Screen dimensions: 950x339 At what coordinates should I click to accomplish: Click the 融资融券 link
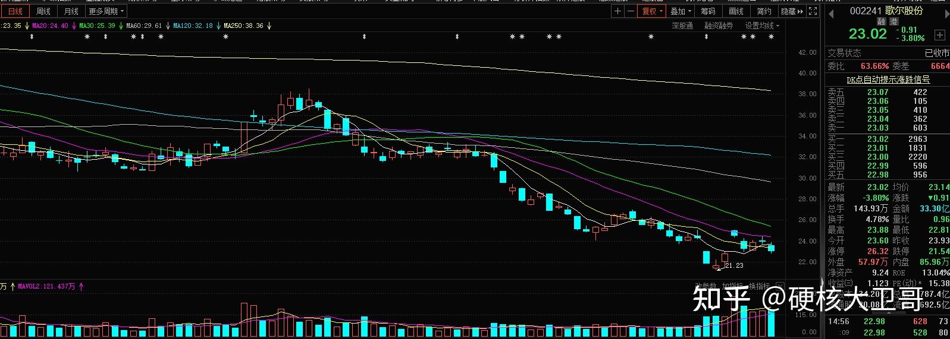pyautogui.click(x=719, y=26)
